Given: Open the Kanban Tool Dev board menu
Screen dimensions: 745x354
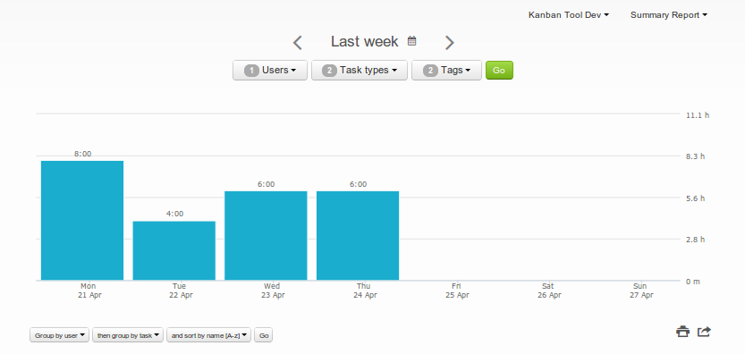Looking at the screenshot, I should [x=569, y=15].
